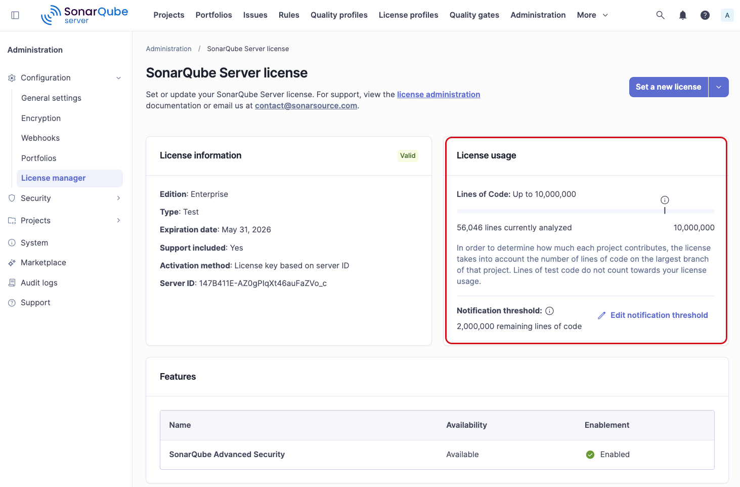
Task: Click the threshold marker on usage bar
Action: pyautogui.click(x=665, y=211)
